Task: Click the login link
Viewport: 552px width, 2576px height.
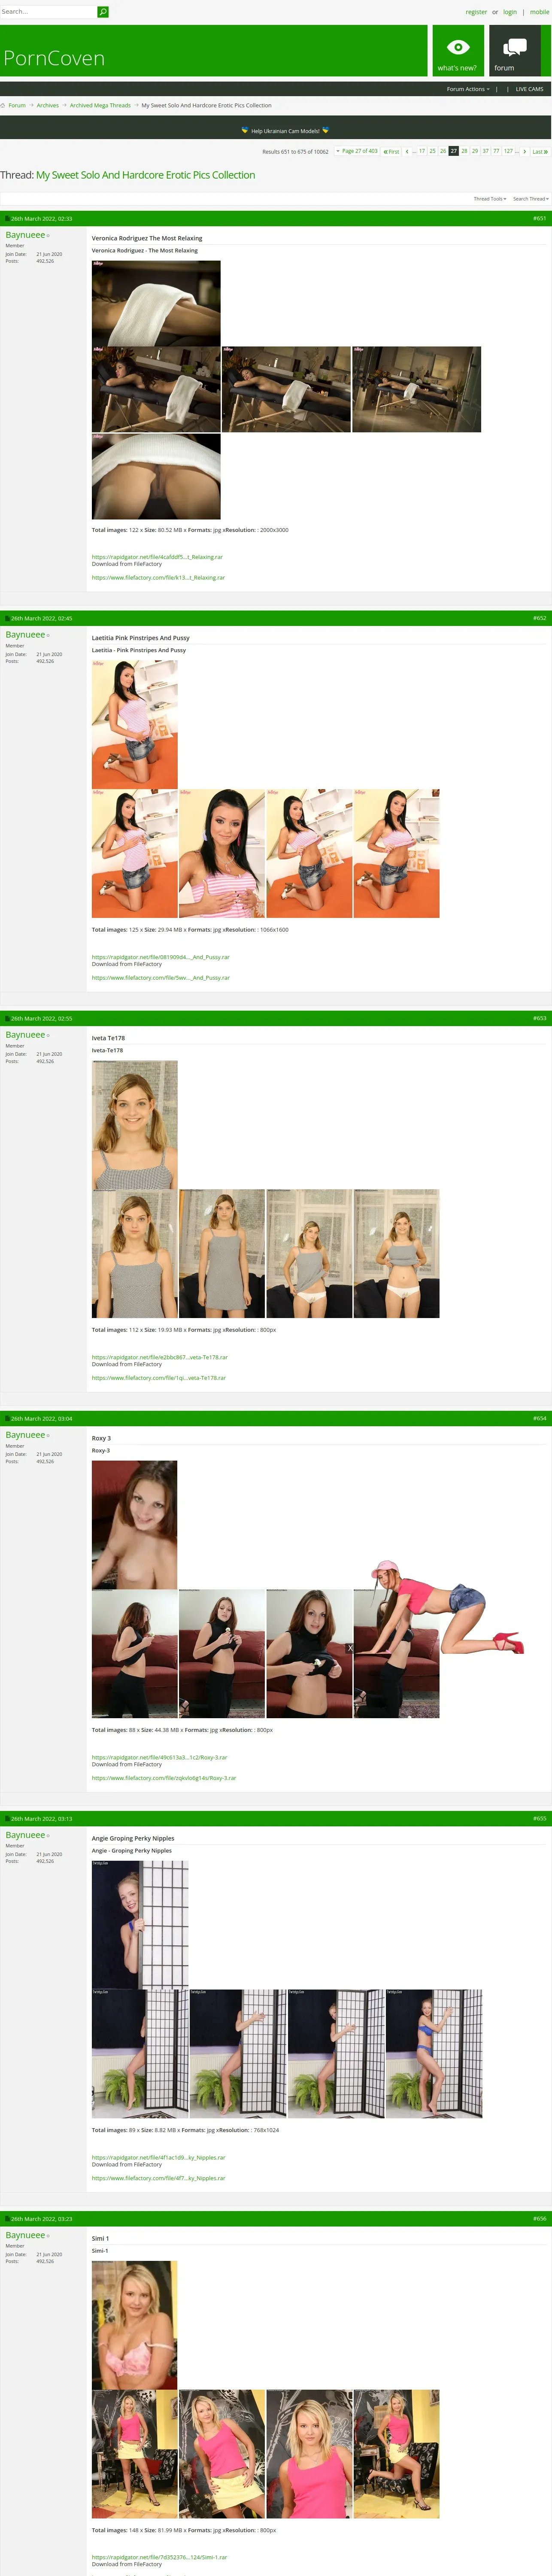Action: click(x=510, y=12)
